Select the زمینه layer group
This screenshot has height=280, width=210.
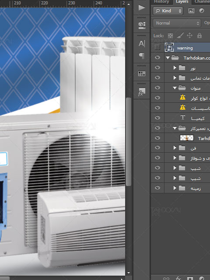pos(187,188)
